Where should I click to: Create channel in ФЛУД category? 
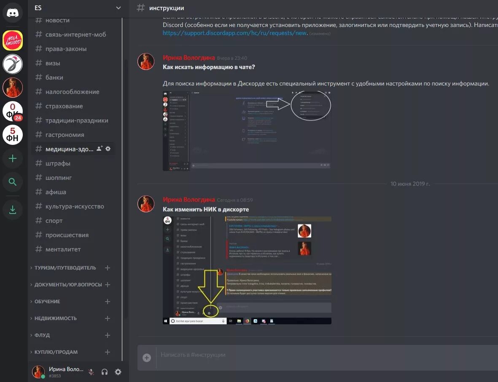(108, 335)
